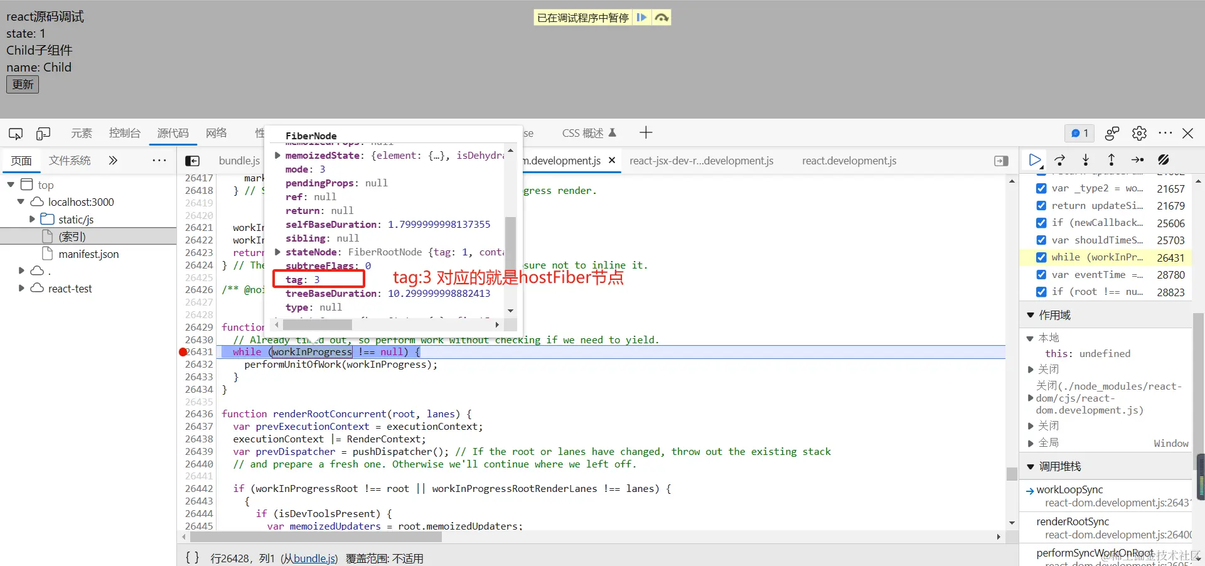Uncheck the 'if (newCallback...' breakpoint
The image size is (1205, 566).
(1041, 223)
